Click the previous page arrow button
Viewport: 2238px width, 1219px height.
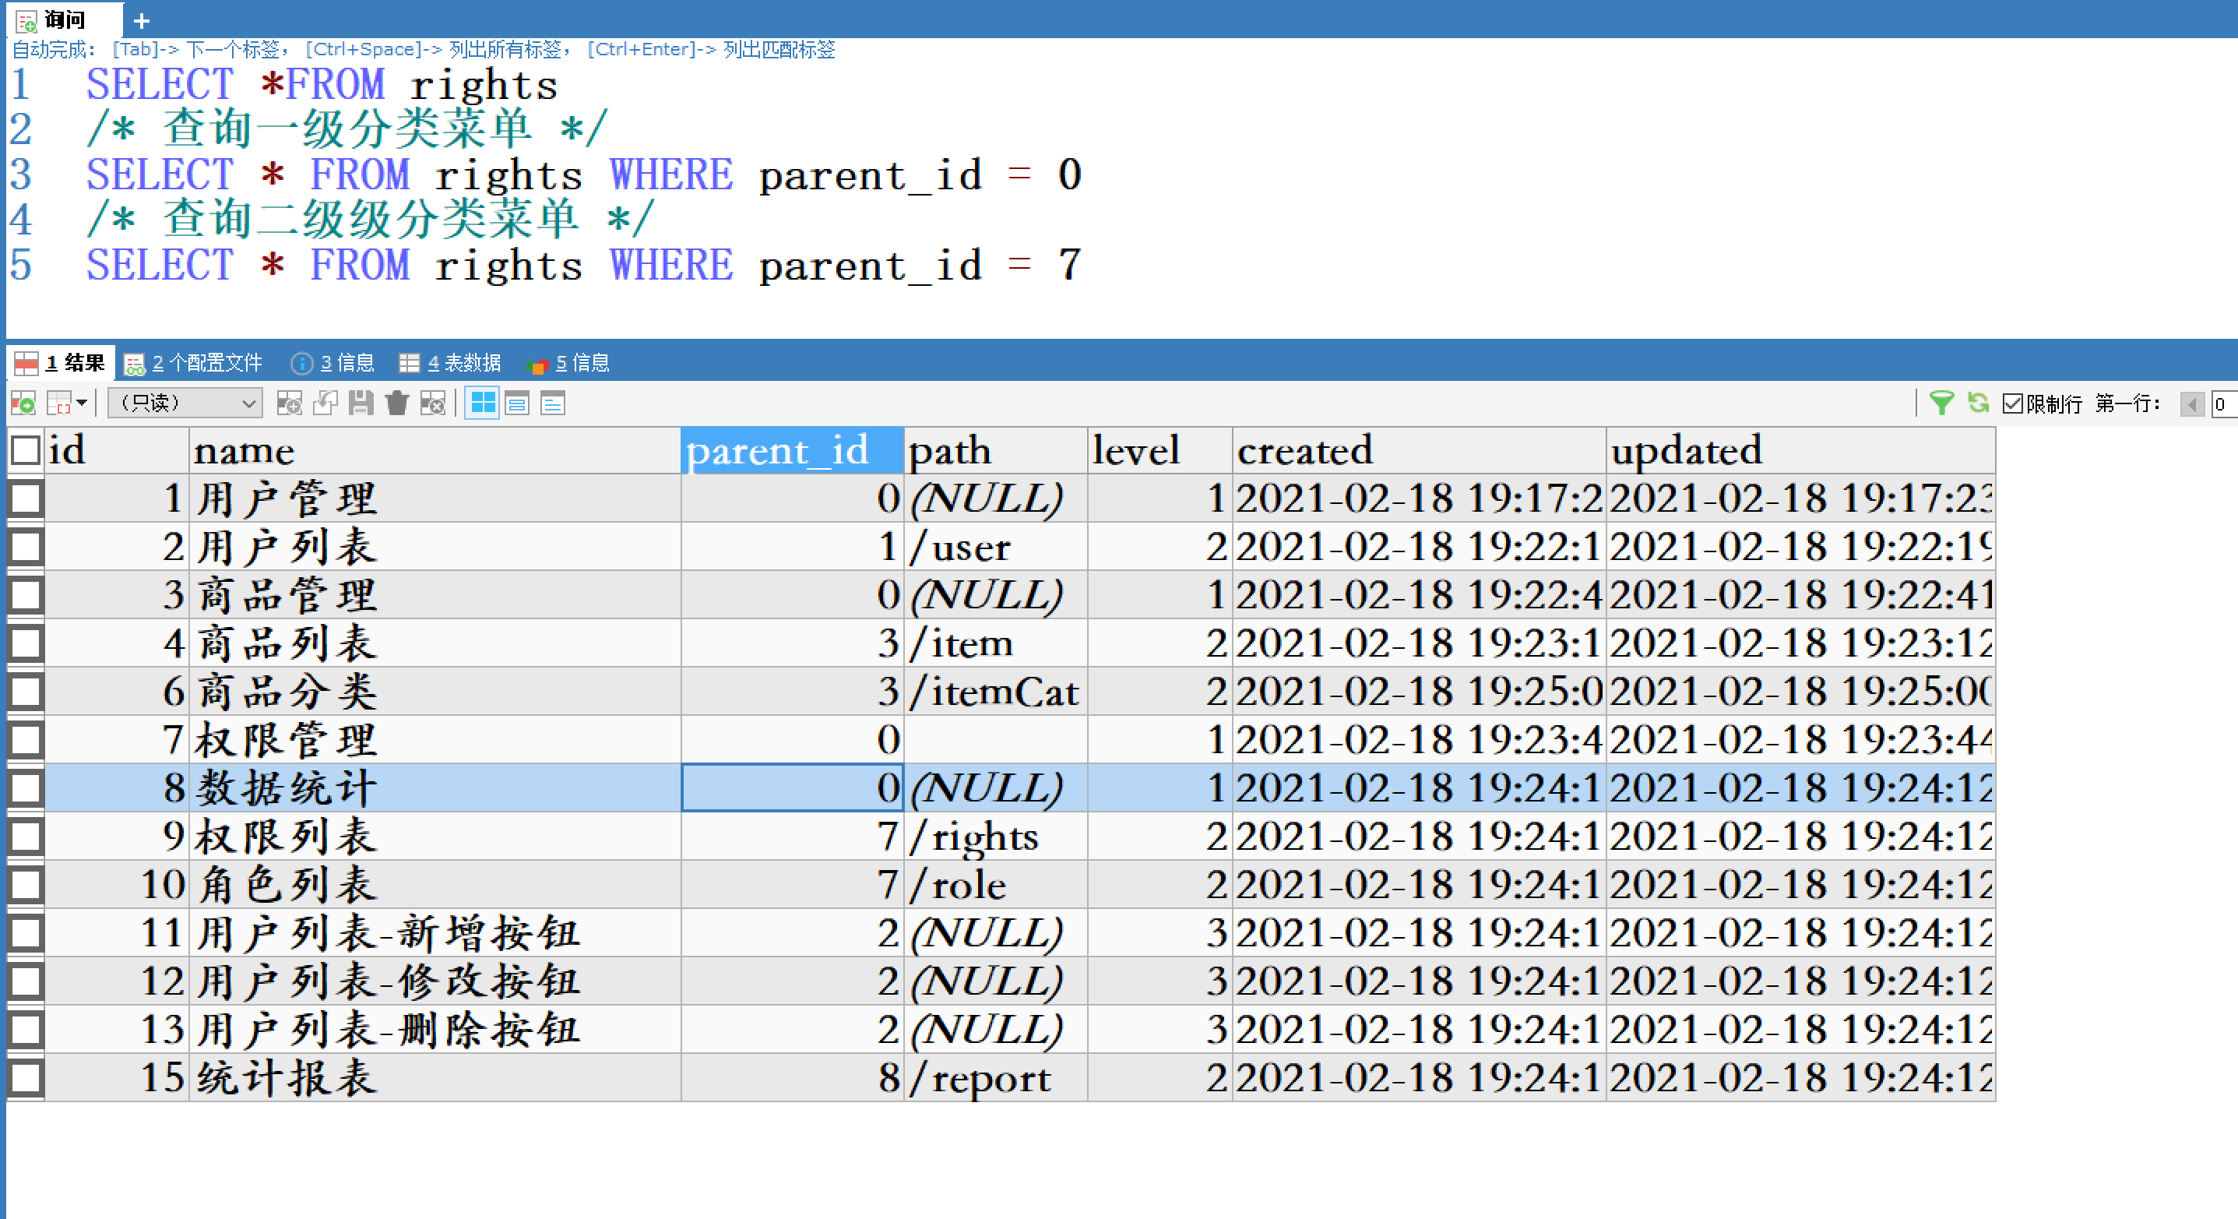coord(2192,404)
